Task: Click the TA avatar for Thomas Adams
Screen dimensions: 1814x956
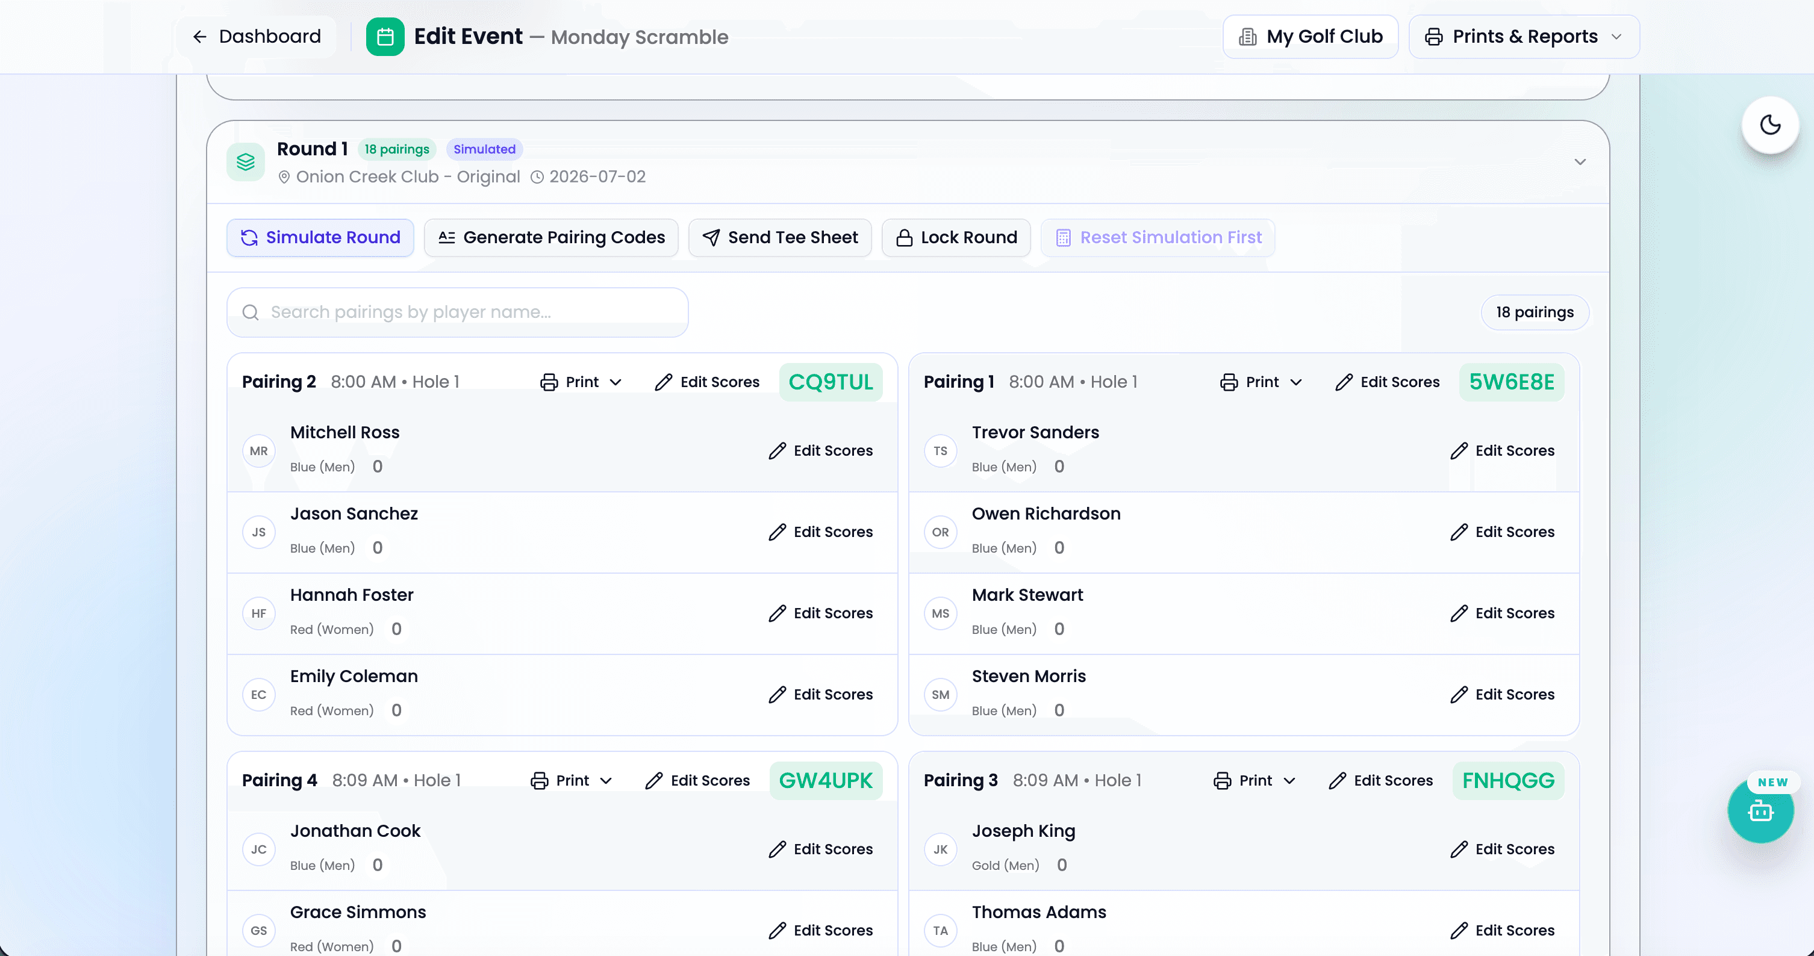Action: pyautogui.click(x=941, y=931)
